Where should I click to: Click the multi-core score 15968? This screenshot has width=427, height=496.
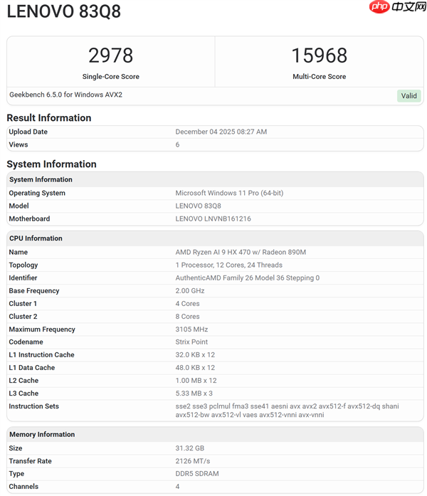coord(319,56)
